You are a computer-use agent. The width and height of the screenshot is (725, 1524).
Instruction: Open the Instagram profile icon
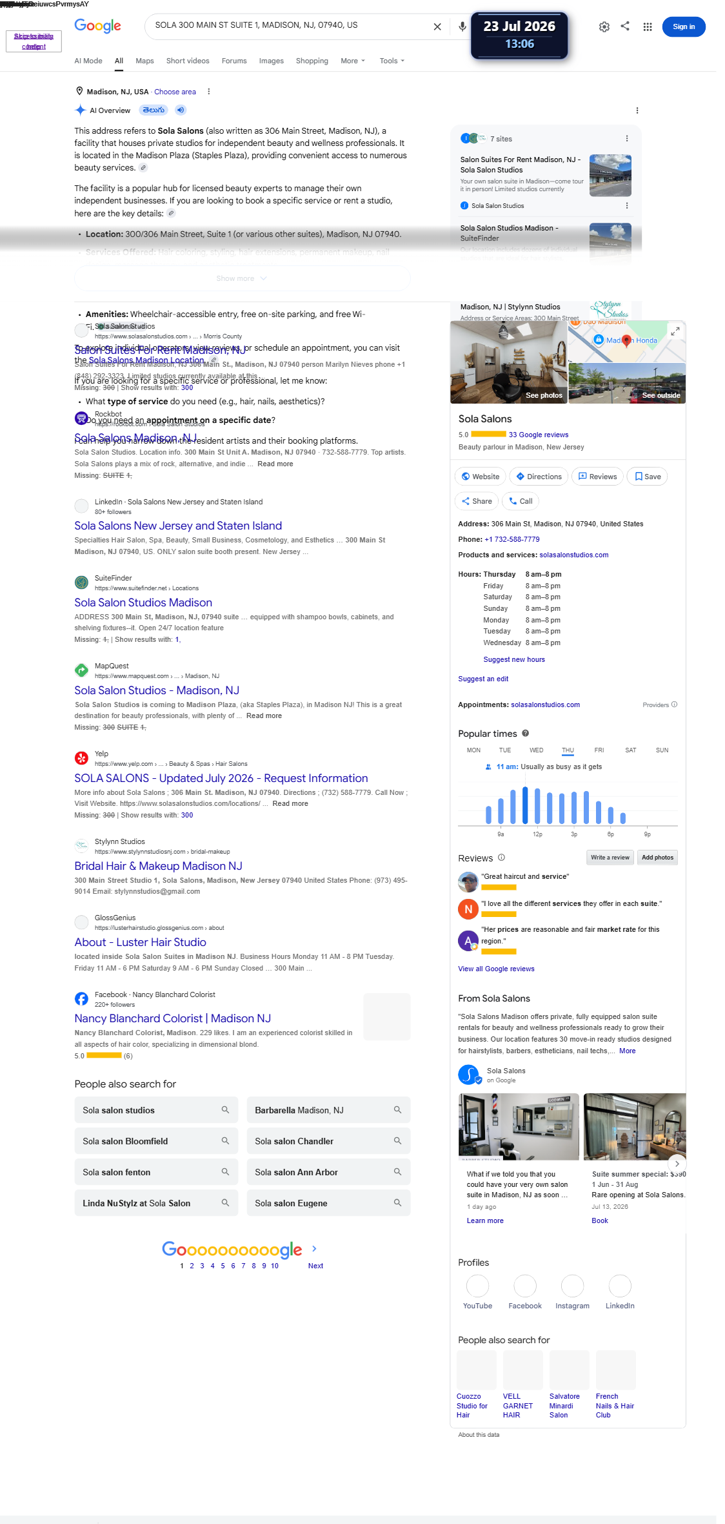572,1286
